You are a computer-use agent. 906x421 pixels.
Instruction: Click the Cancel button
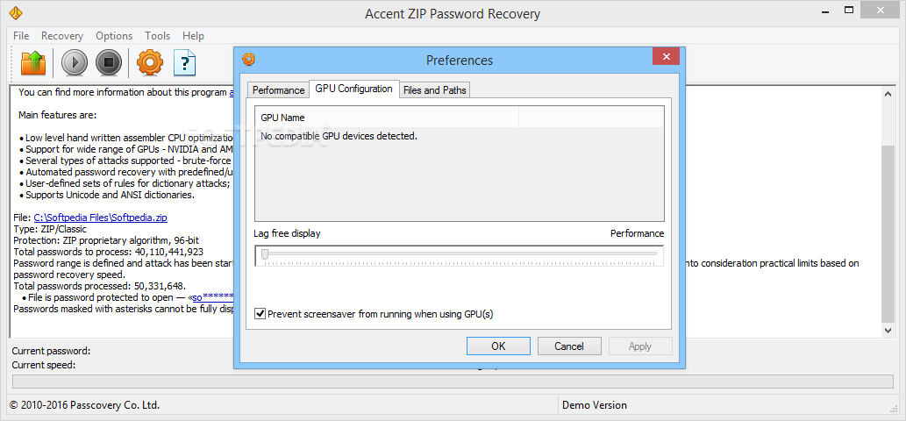coord(569,346)
